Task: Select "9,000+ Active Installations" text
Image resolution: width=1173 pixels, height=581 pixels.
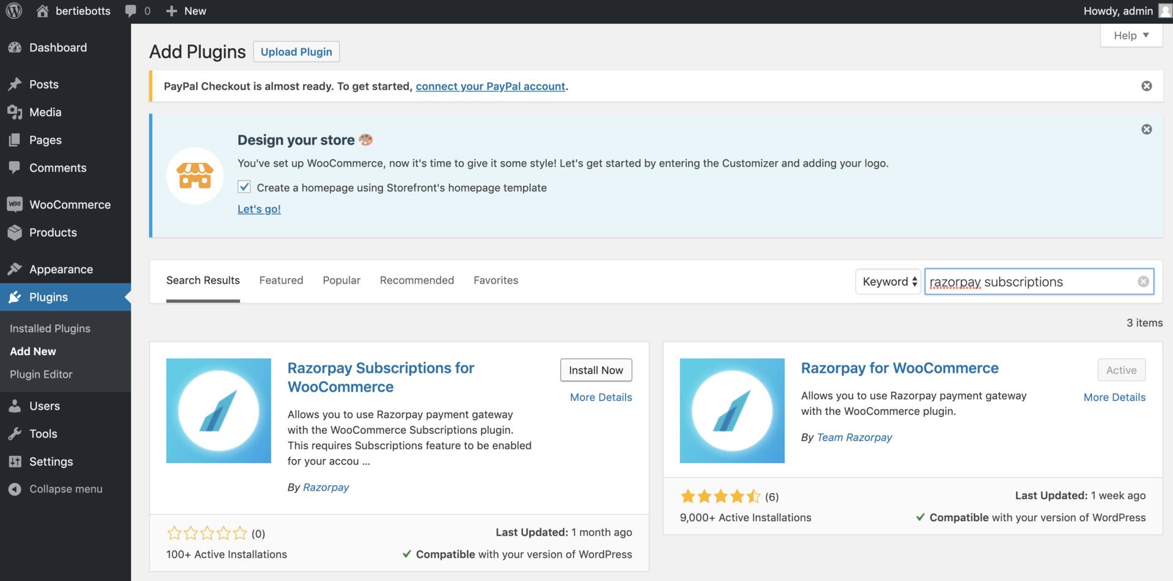Action: [745, 518]
